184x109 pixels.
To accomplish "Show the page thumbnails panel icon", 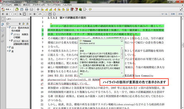I will 3,19.
